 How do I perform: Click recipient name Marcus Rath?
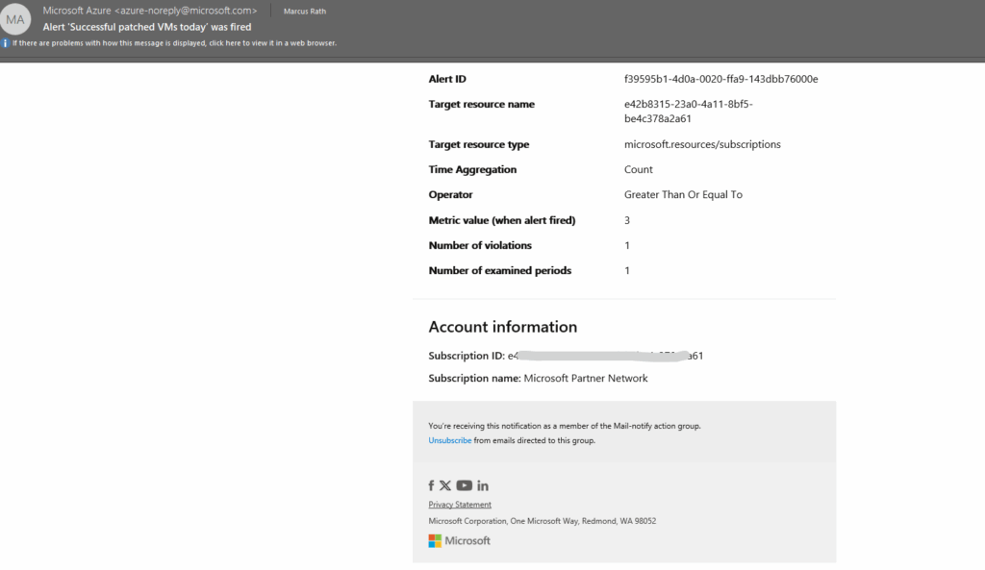click(x=305, y=12)
